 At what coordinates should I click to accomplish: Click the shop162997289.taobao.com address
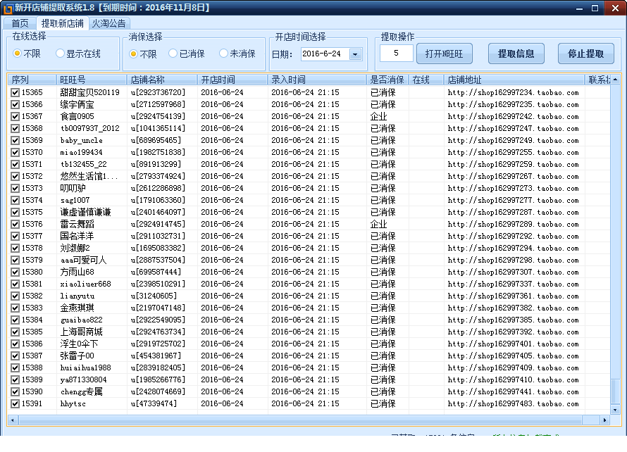[513, 224]
